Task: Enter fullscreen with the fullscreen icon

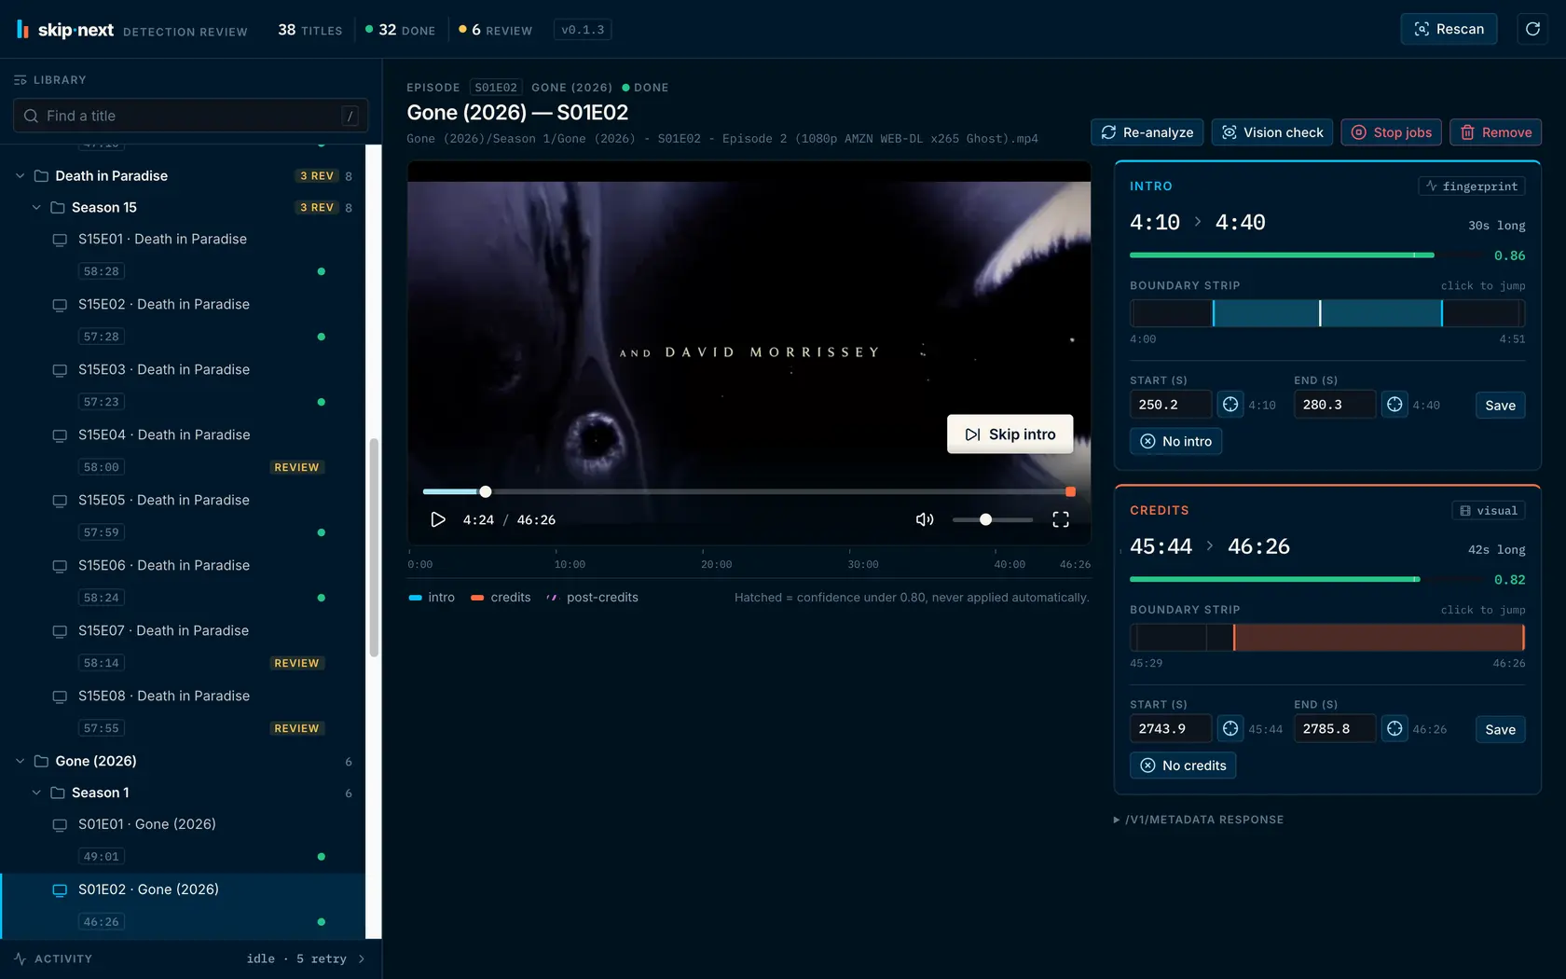Action: (x=1061, y=520)
